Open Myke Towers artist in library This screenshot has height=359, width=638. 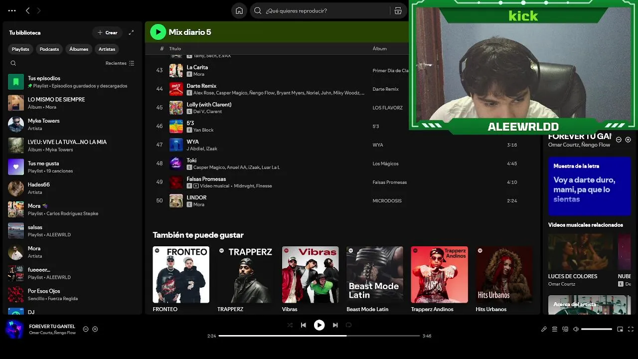72,124
